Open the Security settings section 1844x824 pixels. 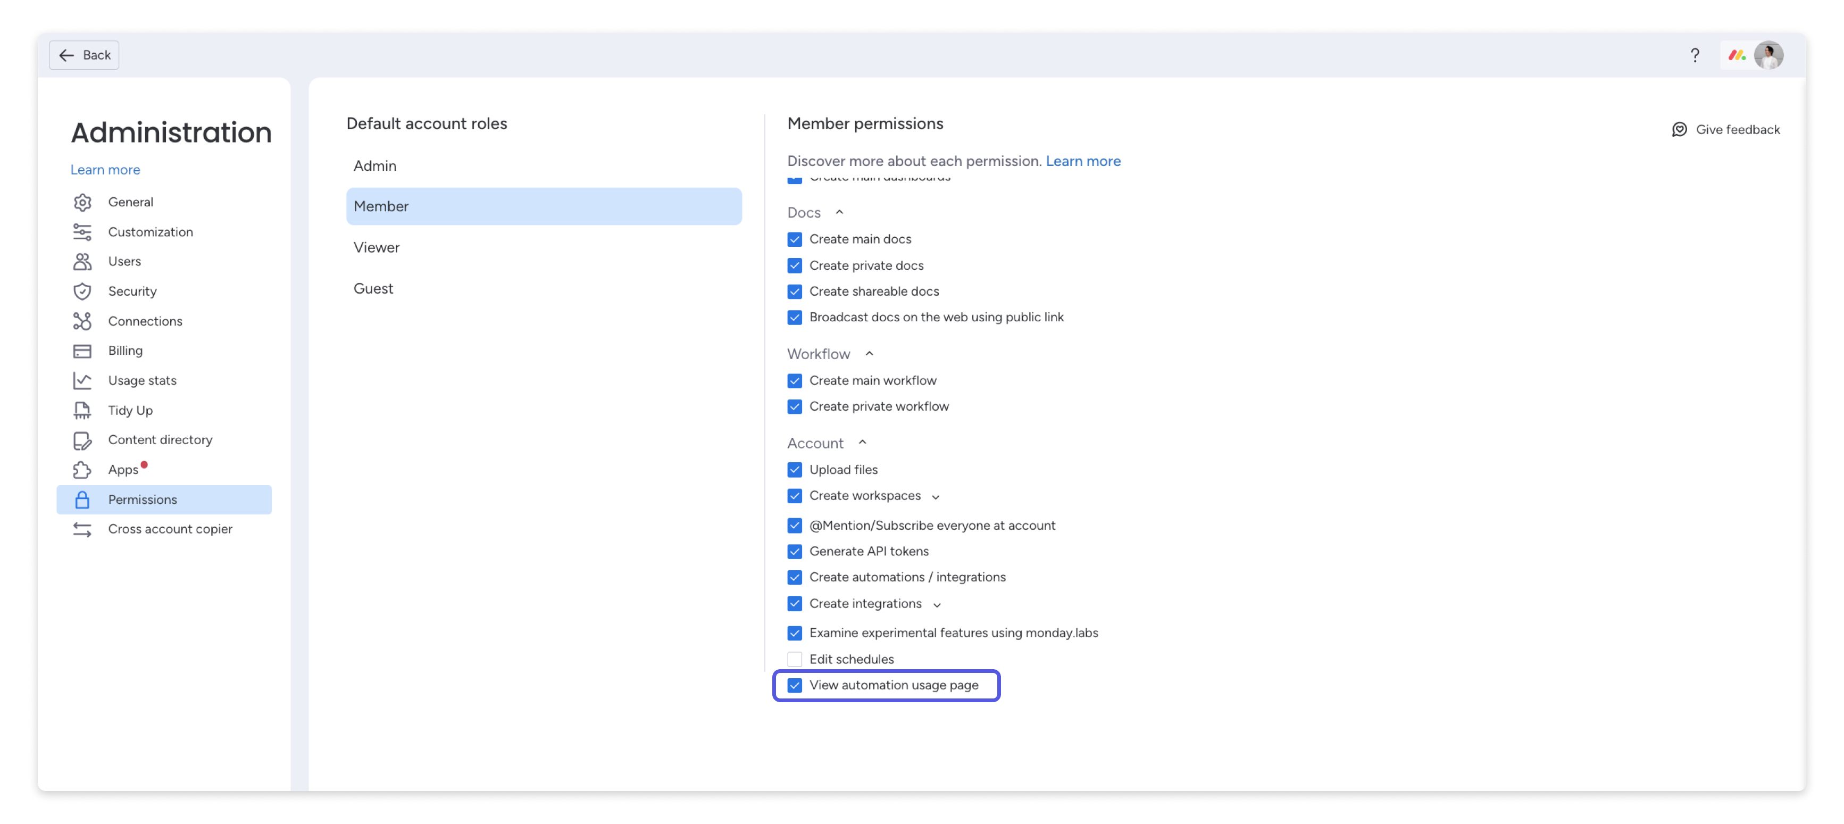(132, 292)
